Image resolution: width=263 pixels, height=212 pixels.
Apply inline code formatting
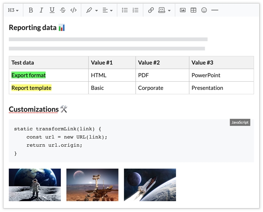74,10
